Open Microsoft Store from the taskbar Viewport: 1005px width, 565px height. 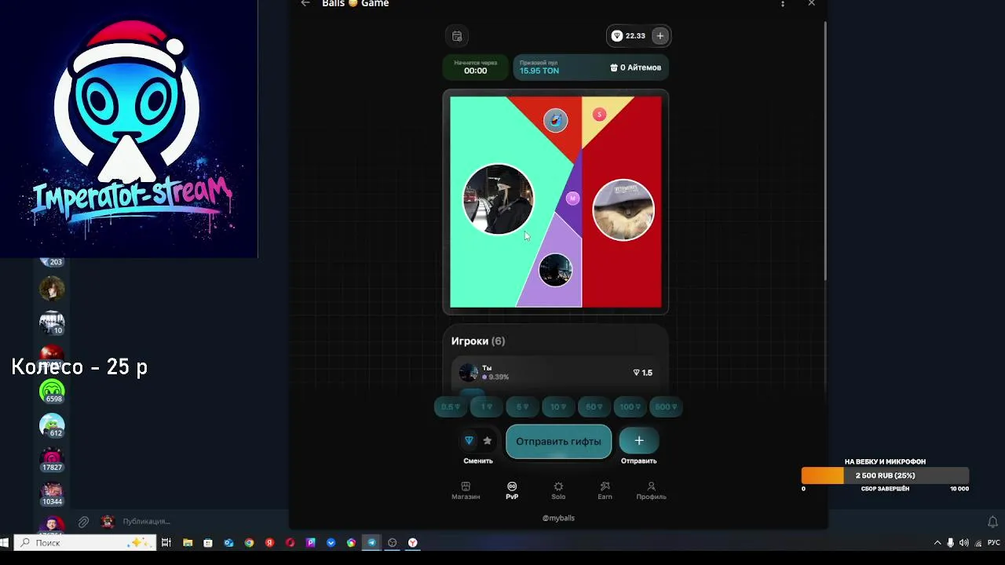[x=208, y=542]
